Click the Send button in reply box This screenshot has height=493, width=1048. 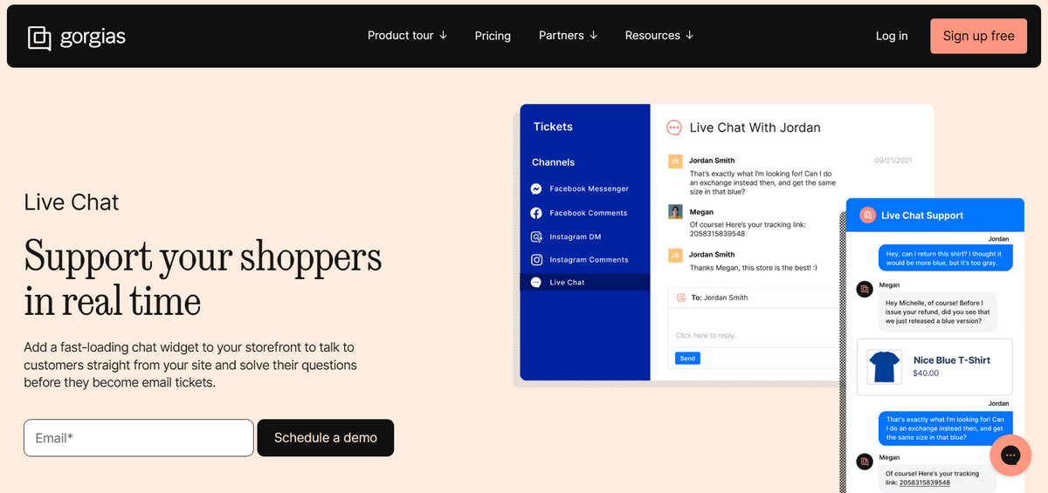tap(687, 359)
